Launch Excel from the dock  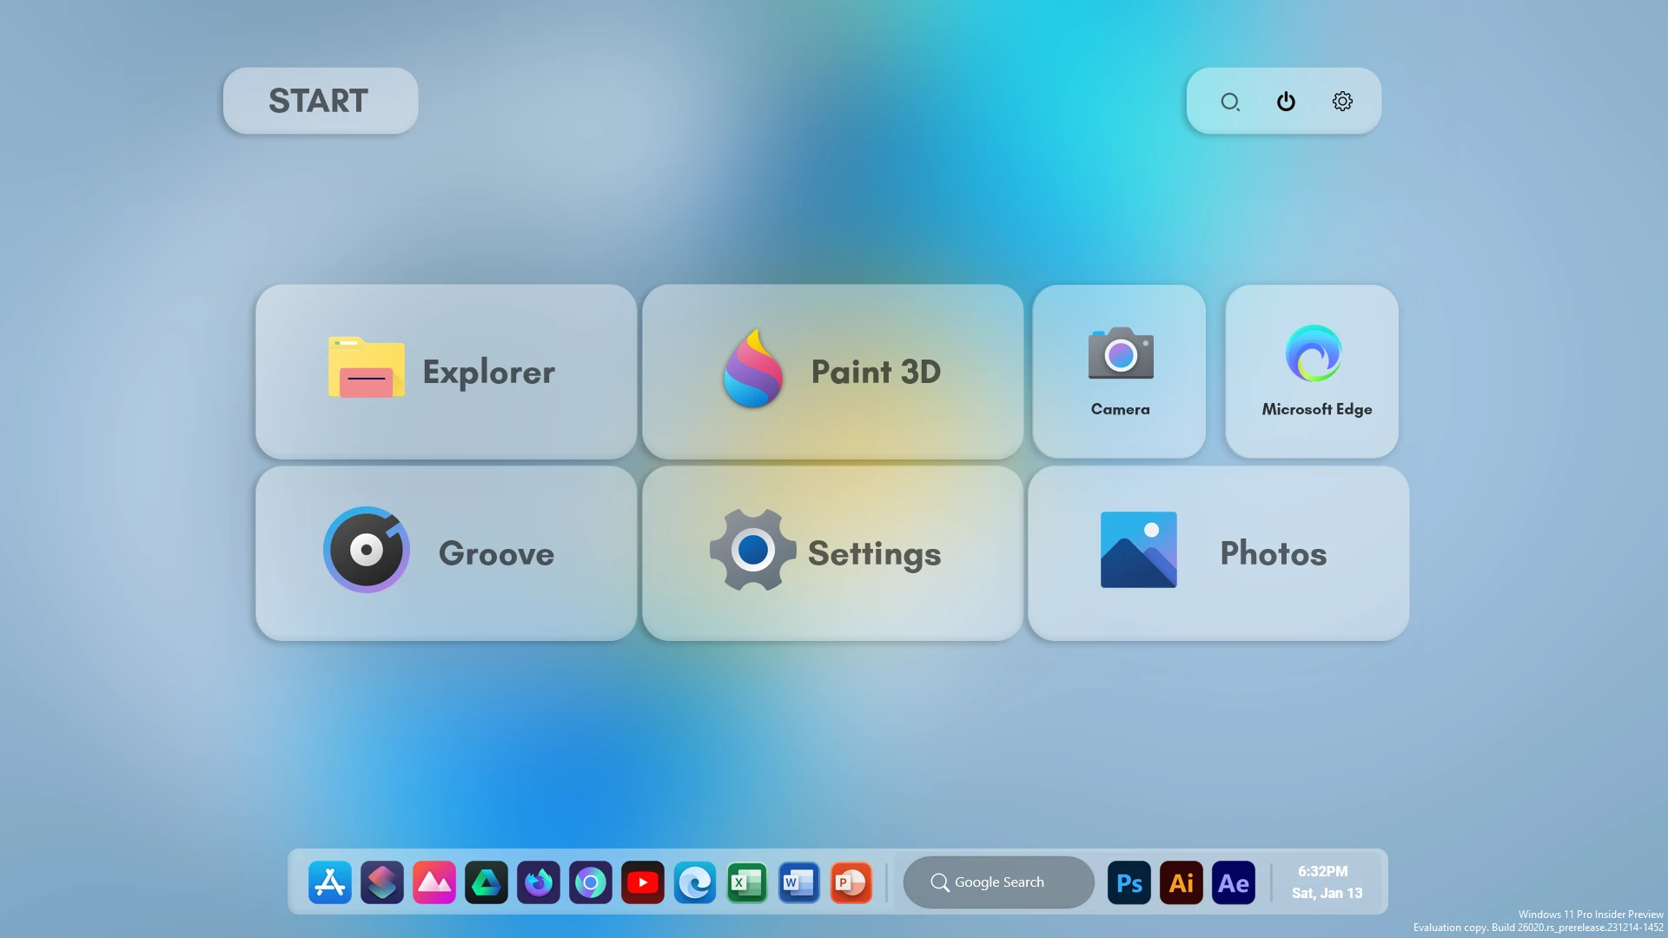747,882
